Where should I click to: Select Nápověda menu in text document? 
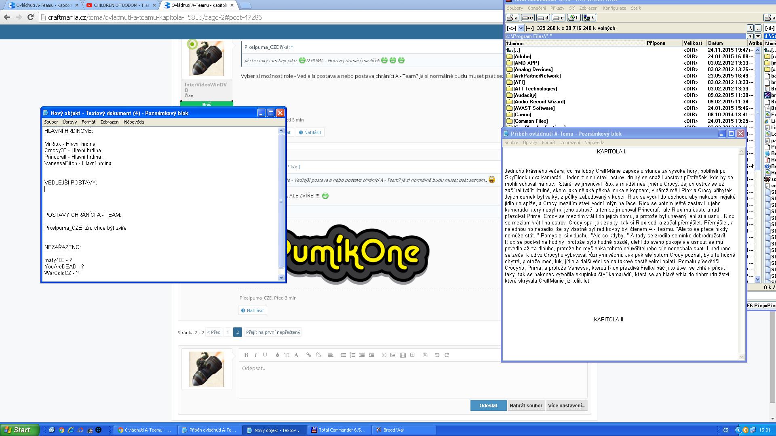pyautogui.click(x=134, y=122)
